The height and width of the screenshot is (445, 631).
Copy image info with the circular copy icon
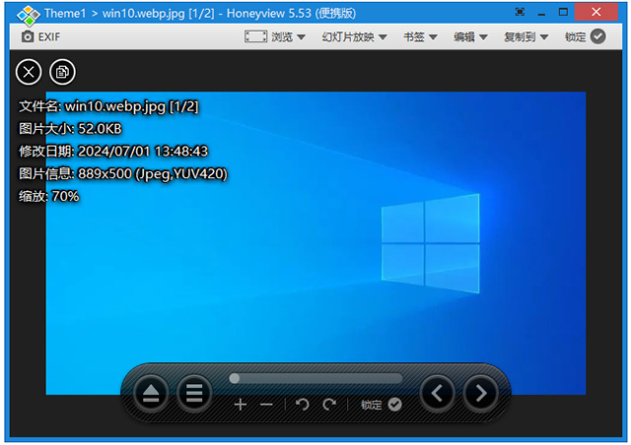click(x=62, y=72)
